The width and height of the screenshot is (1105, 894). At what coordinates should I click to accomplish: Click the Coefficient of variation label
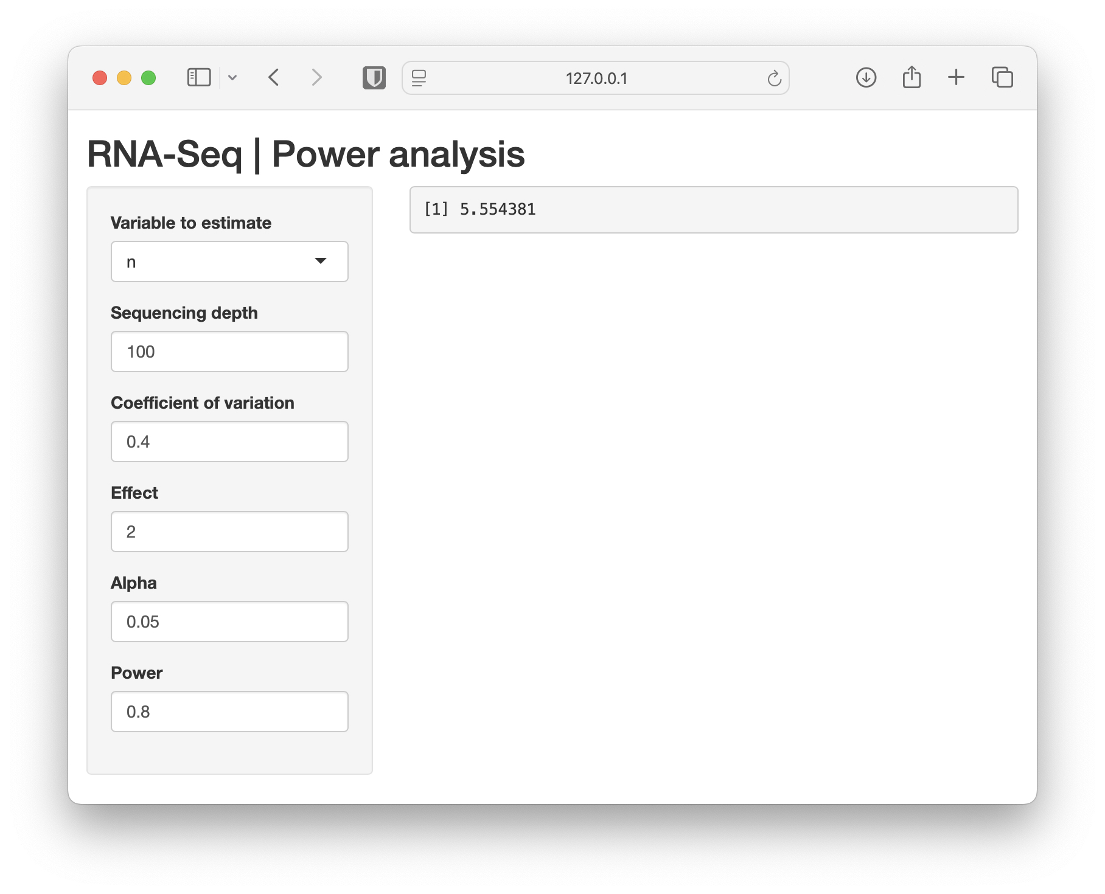coord(203,403)
